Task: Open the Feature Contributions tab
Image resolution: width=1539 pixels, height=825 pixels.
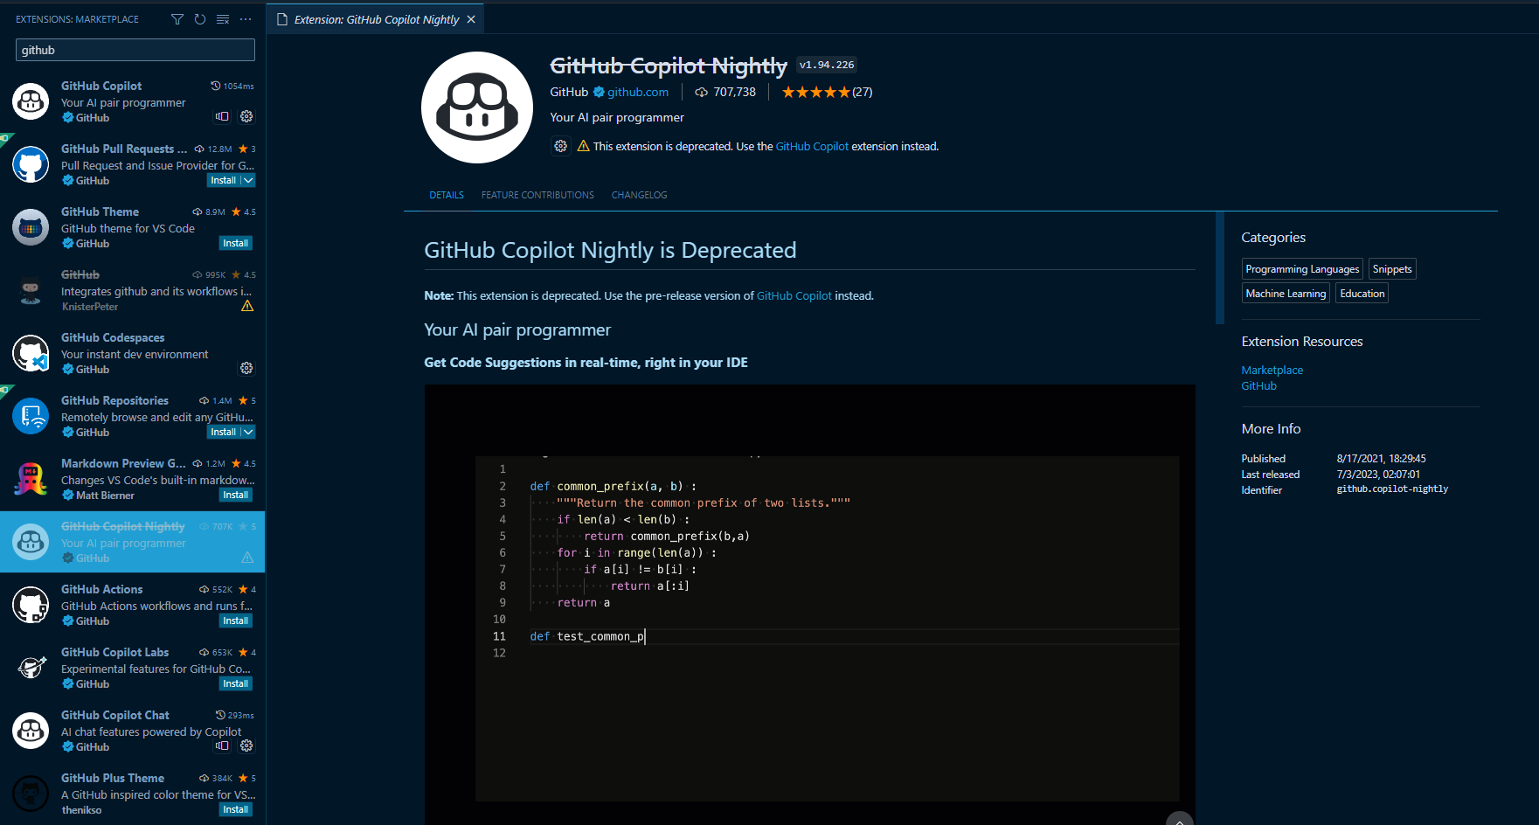Action: (537, 195)
